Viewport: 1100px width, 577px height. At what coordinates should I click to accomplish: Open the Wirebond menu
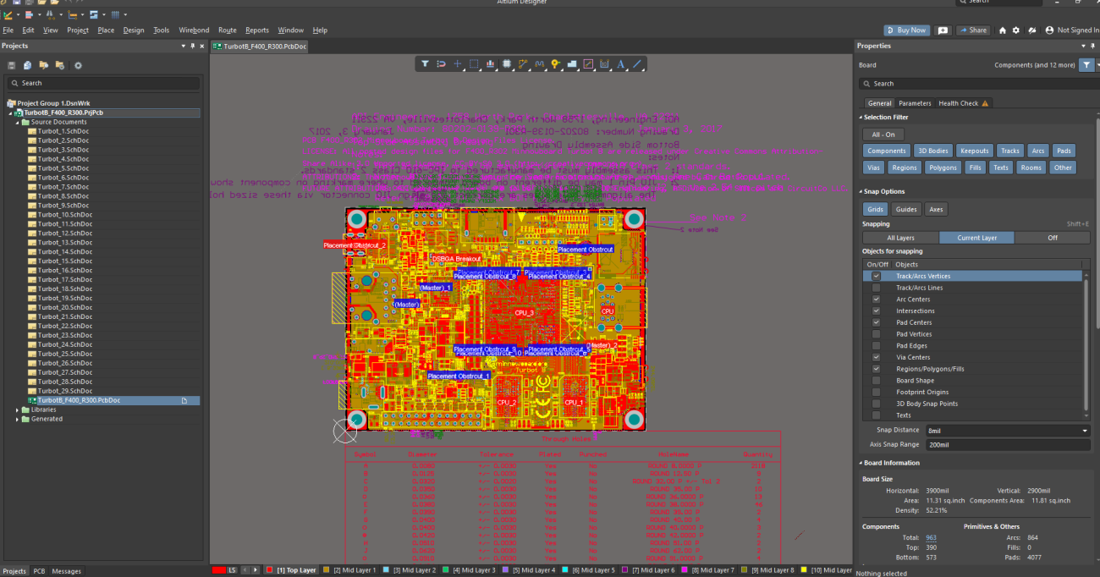coord(194,30)
